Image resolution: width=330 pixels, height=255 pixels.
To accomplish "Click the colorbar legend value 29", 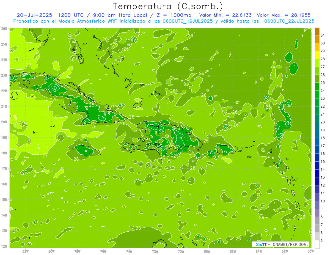I will (x=323, y=51).
